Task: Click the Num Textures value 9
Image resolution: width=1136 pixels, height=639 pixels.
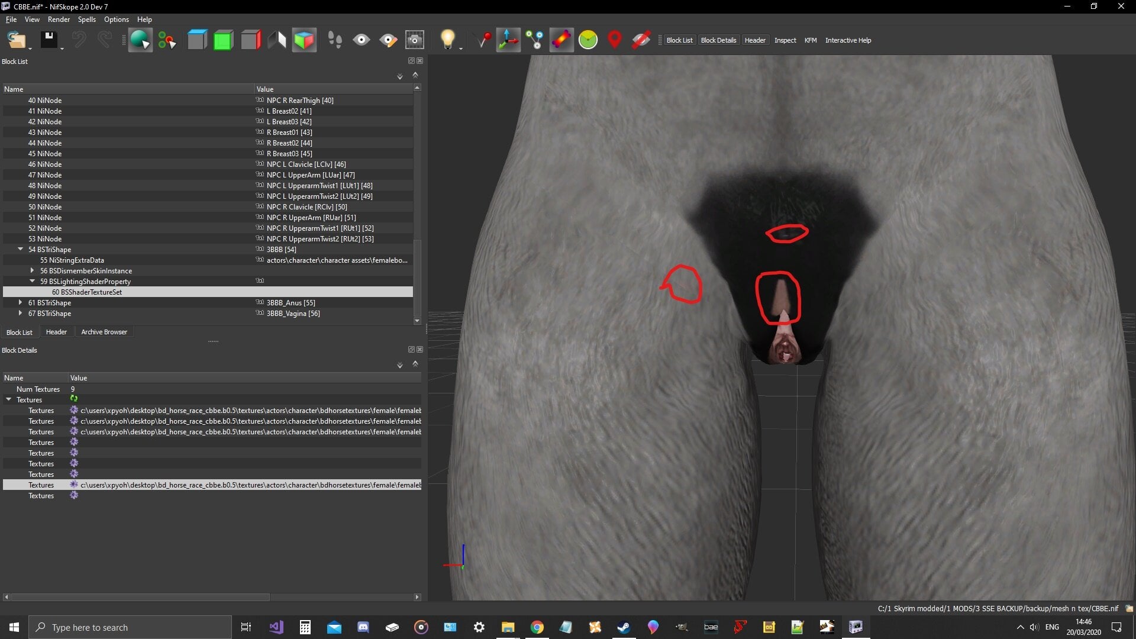Action: [73, 389]
